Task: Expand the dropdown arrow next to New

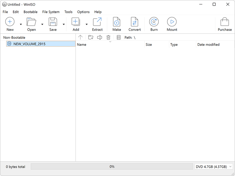Action: pyautogui.click(x=21, y=24)
